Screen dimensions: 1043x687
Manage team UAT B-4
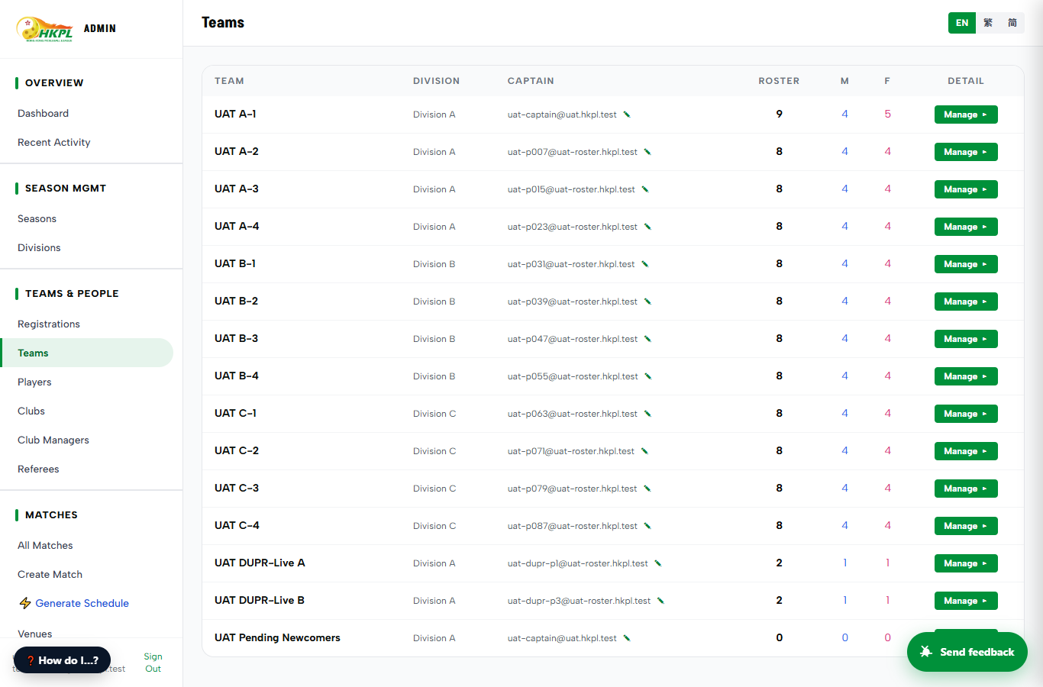966,376
